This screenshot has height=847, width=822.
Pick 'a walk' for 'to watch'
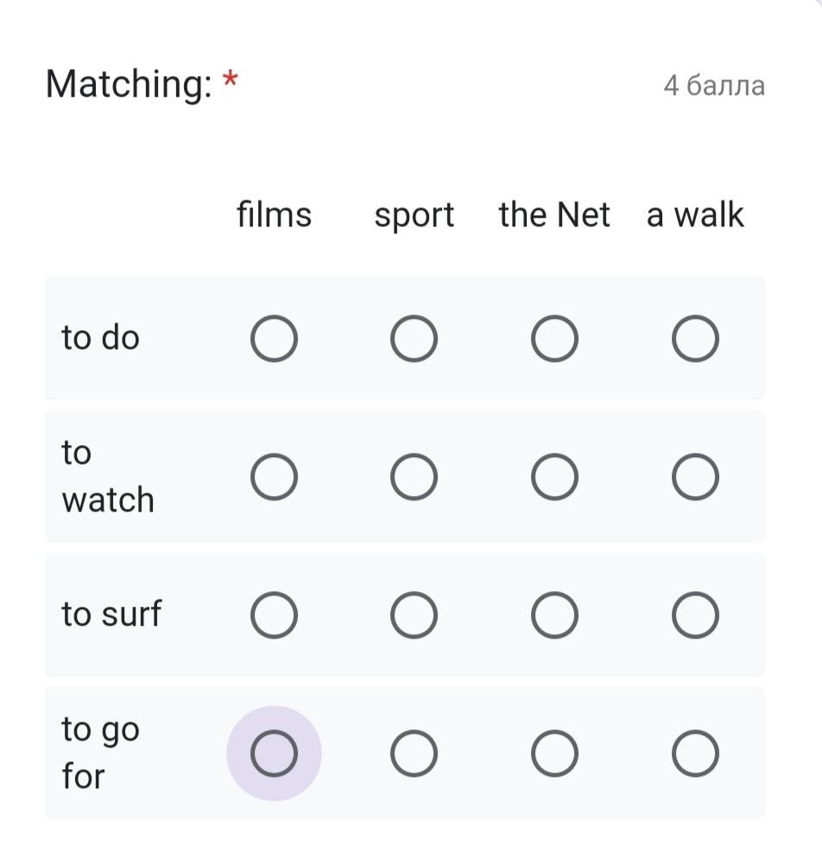[695, 477]
